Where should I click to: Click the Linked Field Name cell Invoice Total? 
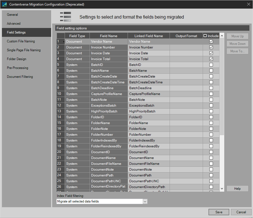click(149, 59)
